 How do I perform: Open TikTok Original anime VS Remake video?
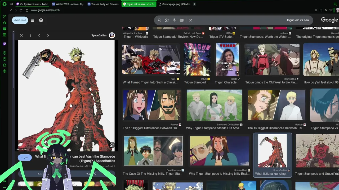(227, 60)
